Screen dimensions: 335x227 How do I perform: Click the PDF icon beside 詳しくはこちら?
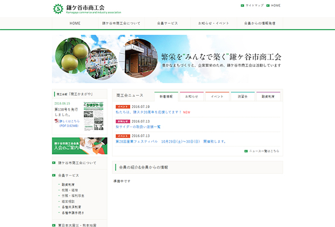(x=56, y=121)
